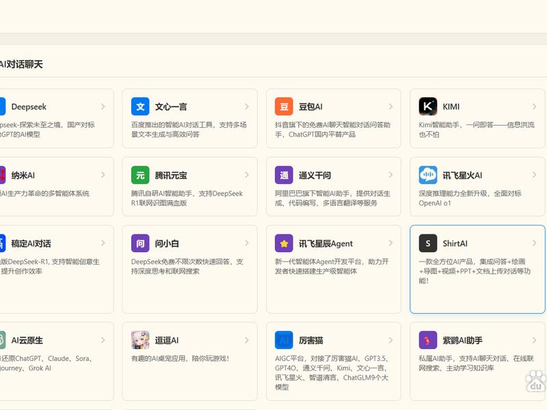Image resolution: width=547 pixels, height=410 pixels.
Task: Open the 稿定AI对话 title link
Action: [x=31, y=244]
